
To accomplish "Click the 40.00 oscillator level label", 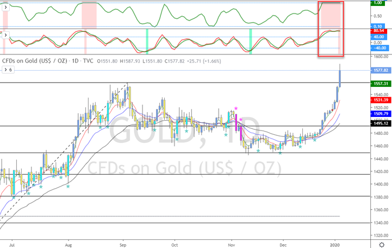I will (x=379, y=37).
